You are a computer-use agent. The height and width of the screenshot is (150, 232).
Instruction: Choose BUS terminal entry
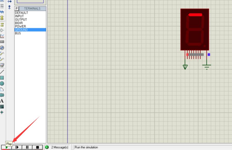[18, 33]
